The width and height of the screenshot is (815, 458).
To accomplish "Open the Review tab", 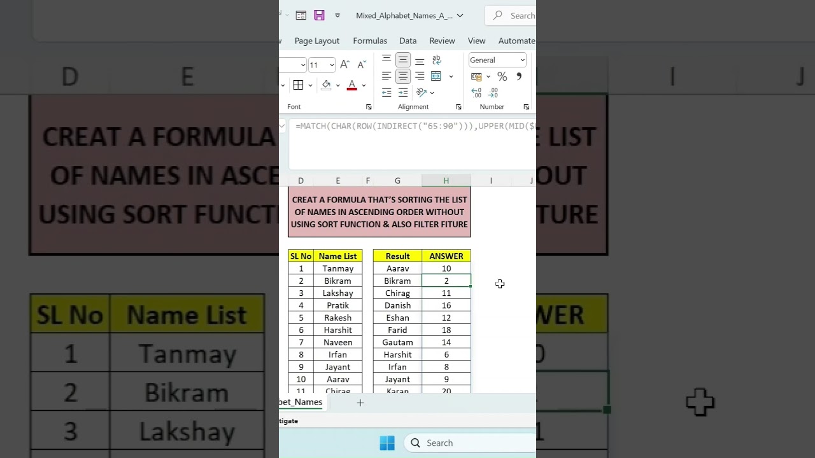I will (x=442, y=41).
